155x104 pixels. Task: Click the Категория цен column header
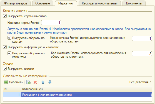tap(86, 89)
